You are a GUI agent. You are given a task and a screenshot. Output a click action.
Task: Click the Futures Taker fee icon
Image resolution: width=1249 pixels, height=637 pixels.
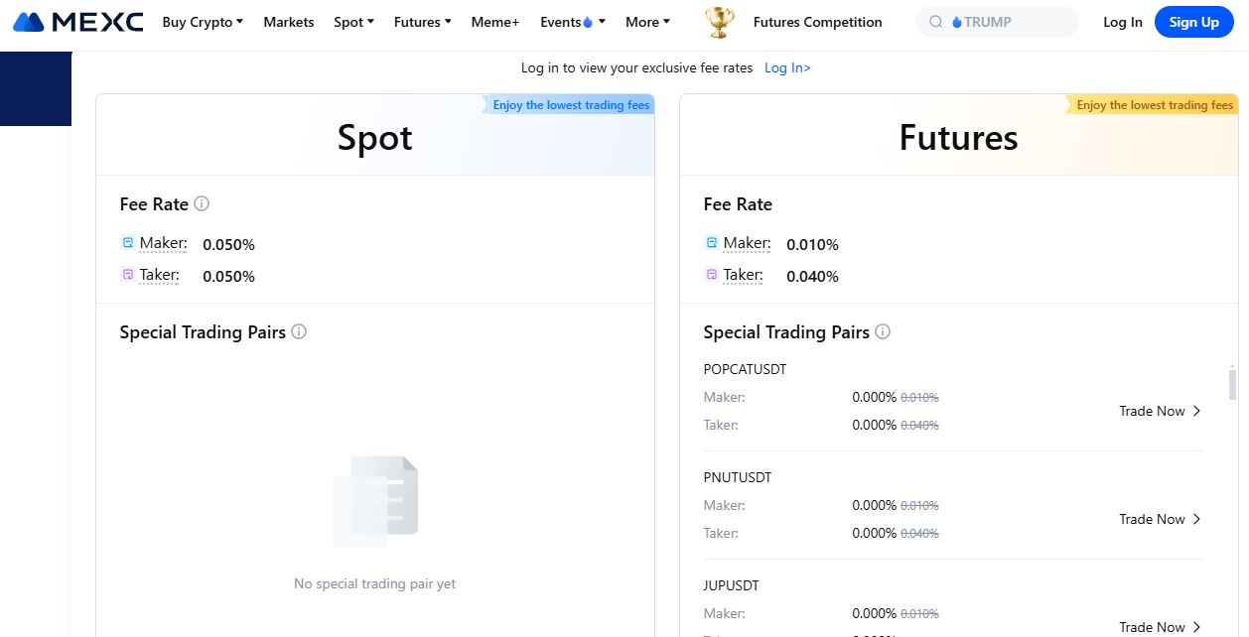click(711, 274)
